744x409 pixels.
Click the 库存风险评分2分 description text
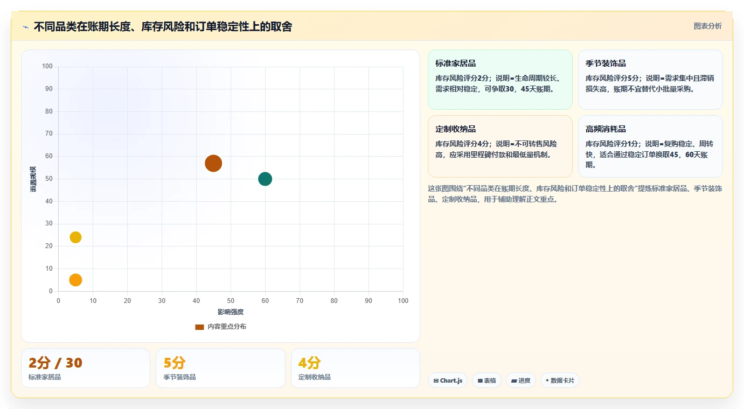[x=499, y=83]
